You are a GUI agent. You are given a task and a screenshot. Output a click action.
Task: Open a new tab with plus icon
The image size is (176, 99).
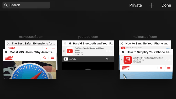click(152, 5)
